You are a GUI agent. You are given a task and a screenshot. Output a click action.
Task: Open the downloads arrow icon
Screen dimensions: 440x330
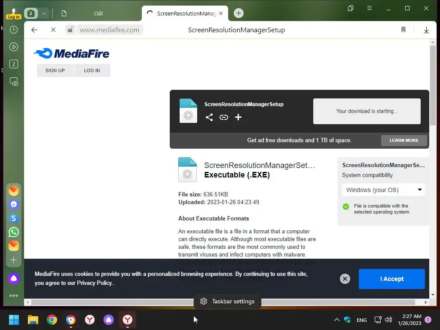point(426,30)
